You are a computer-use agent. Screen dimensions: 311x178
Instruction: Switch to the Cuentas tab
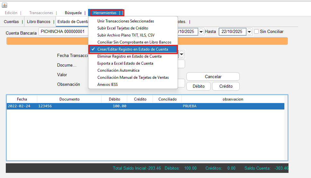coord(11,22)
